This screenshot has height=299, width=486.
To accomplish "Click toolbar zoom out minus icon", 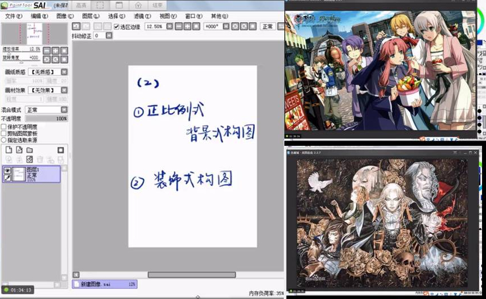I will click(x=179, y=27).
